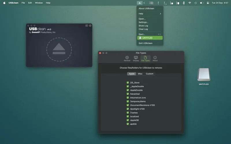This screenshot has height=144, width=231.
Task: Toggle the .DocumentRevisions-V100 checkbox
Action: 128,105
